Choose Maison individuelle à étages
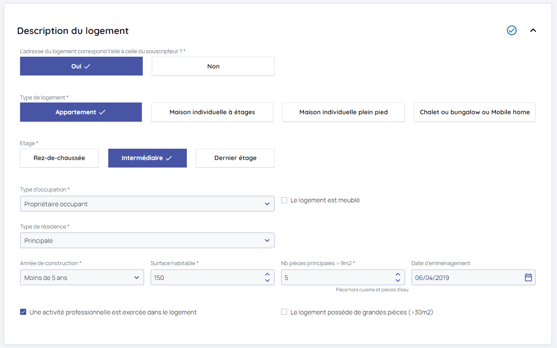 [212, 112]
